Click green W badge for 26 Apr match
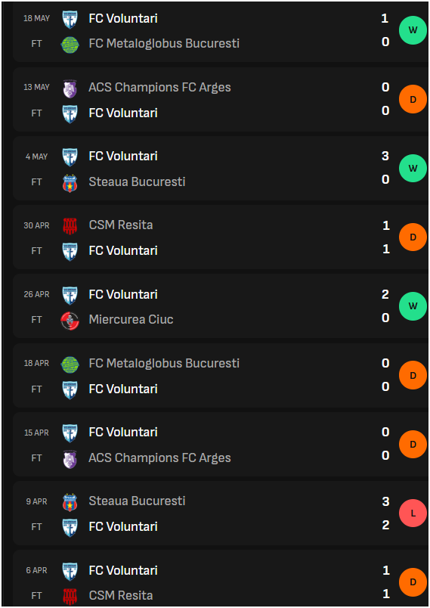Viewport: 430px width, 608px height. point(413,306)
